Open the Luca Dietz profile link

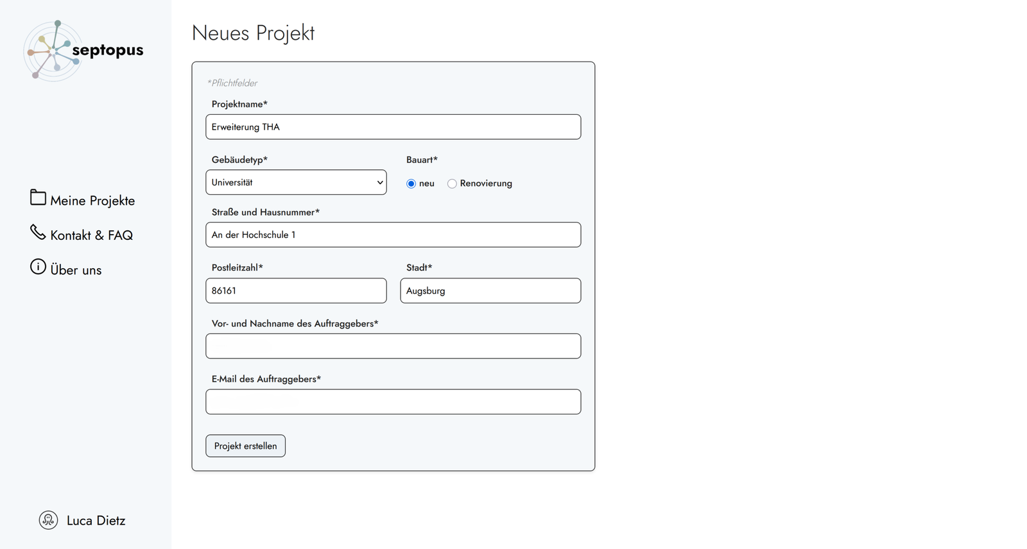(x=96, y=521)
